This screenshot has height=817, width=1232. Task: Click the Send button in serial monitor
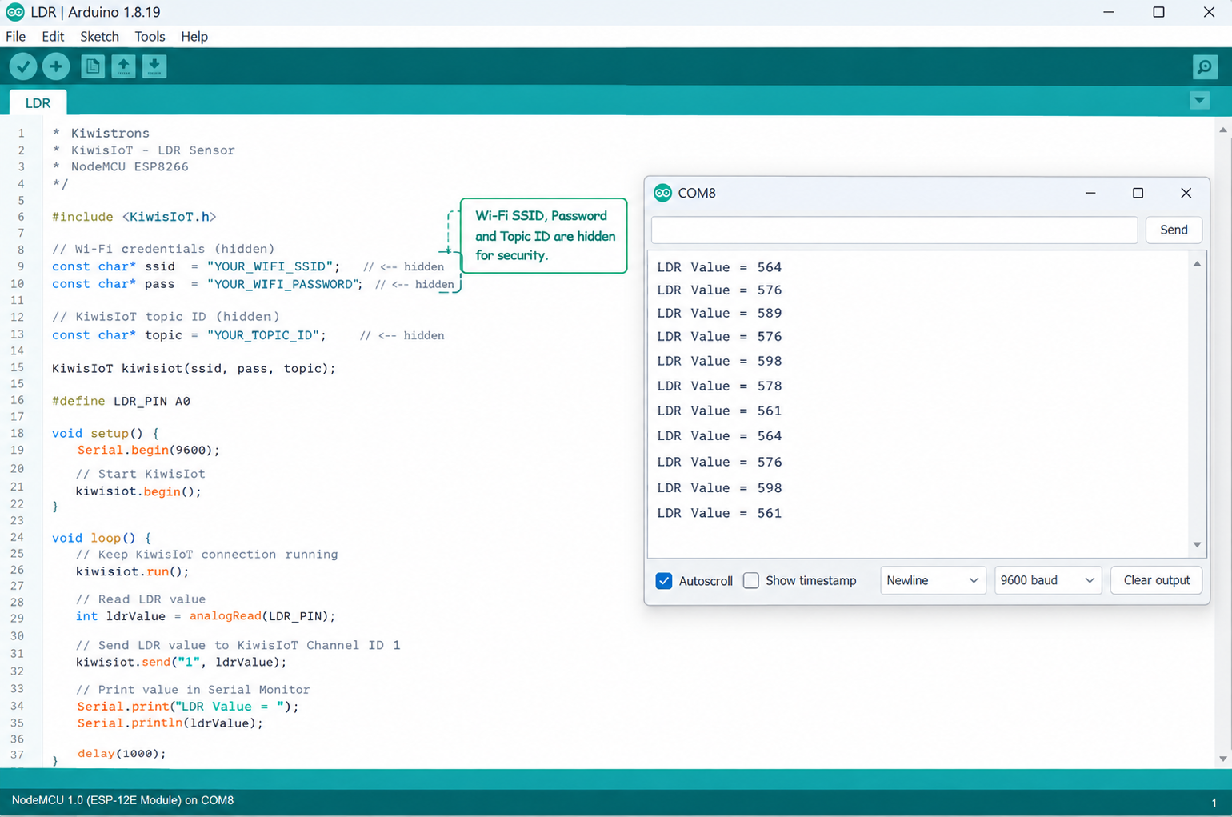pyautogui.click(x=1174, y=230)
